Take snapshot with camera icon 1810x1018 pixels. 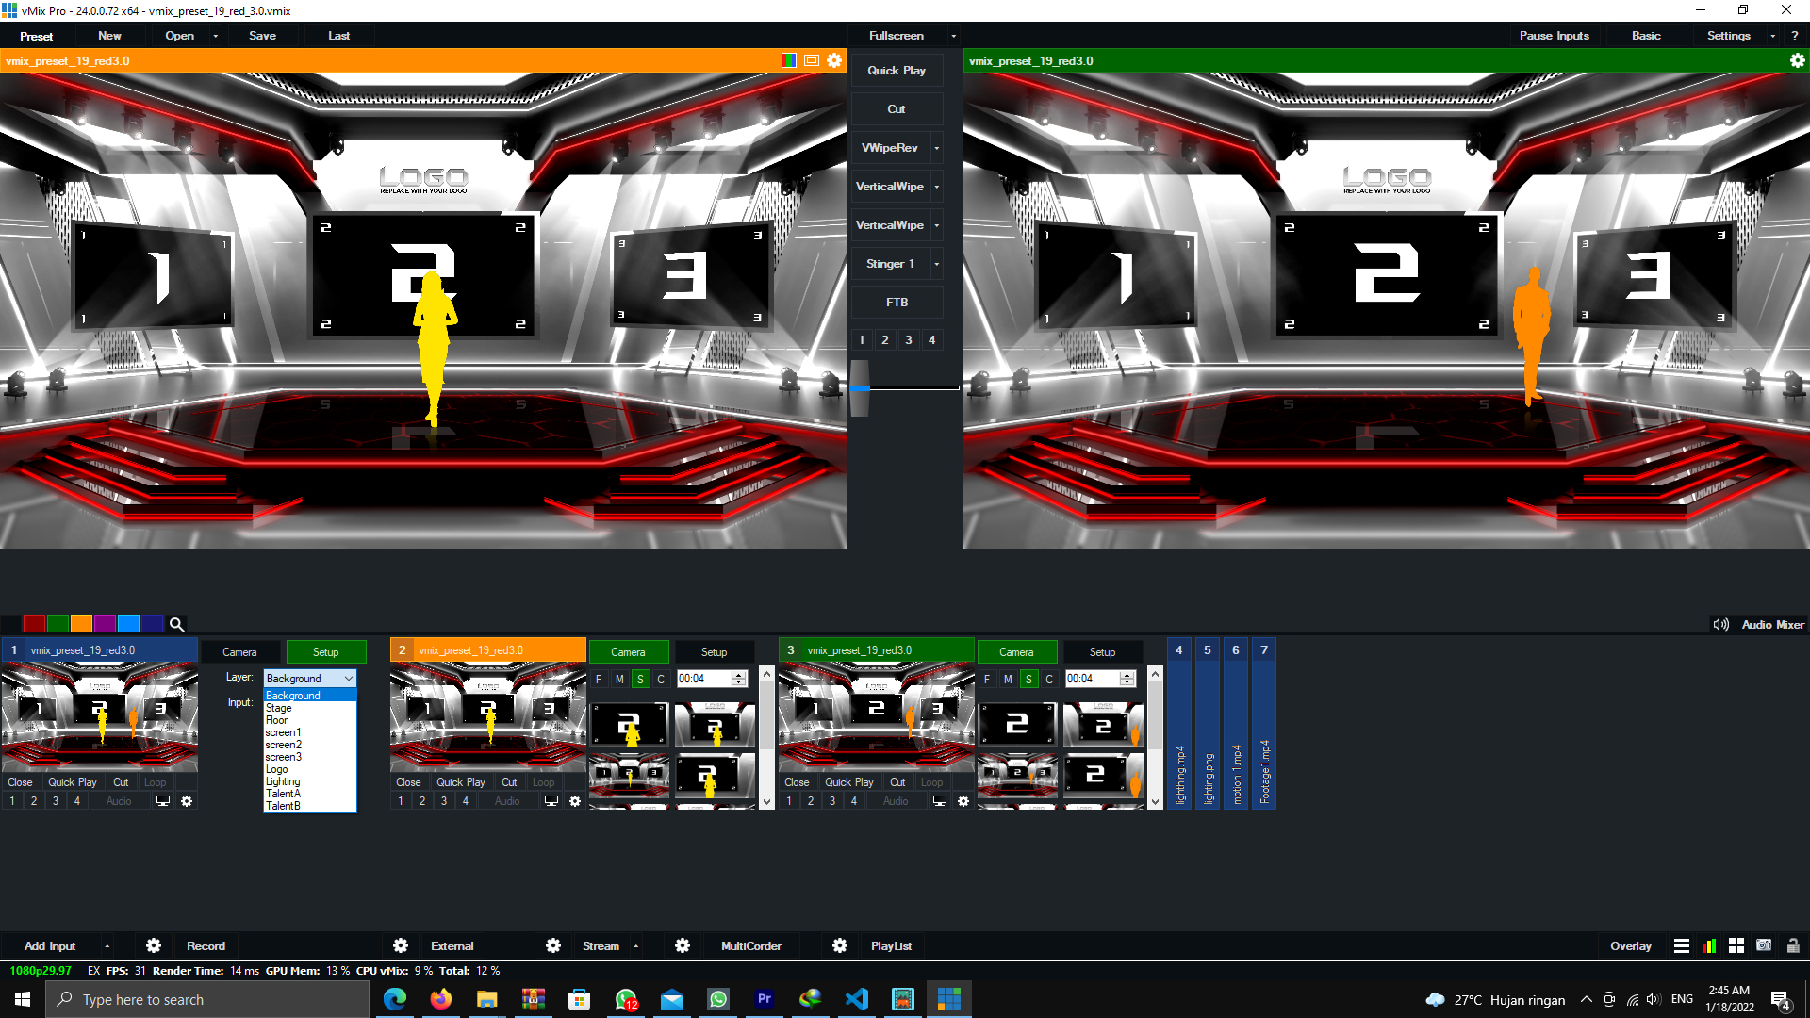(x=1764, y=945)
